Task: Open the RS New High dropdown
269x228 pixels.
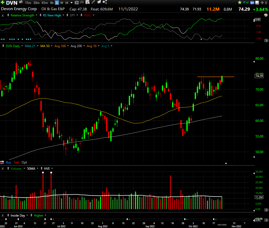Action: (x=63, y=15)
